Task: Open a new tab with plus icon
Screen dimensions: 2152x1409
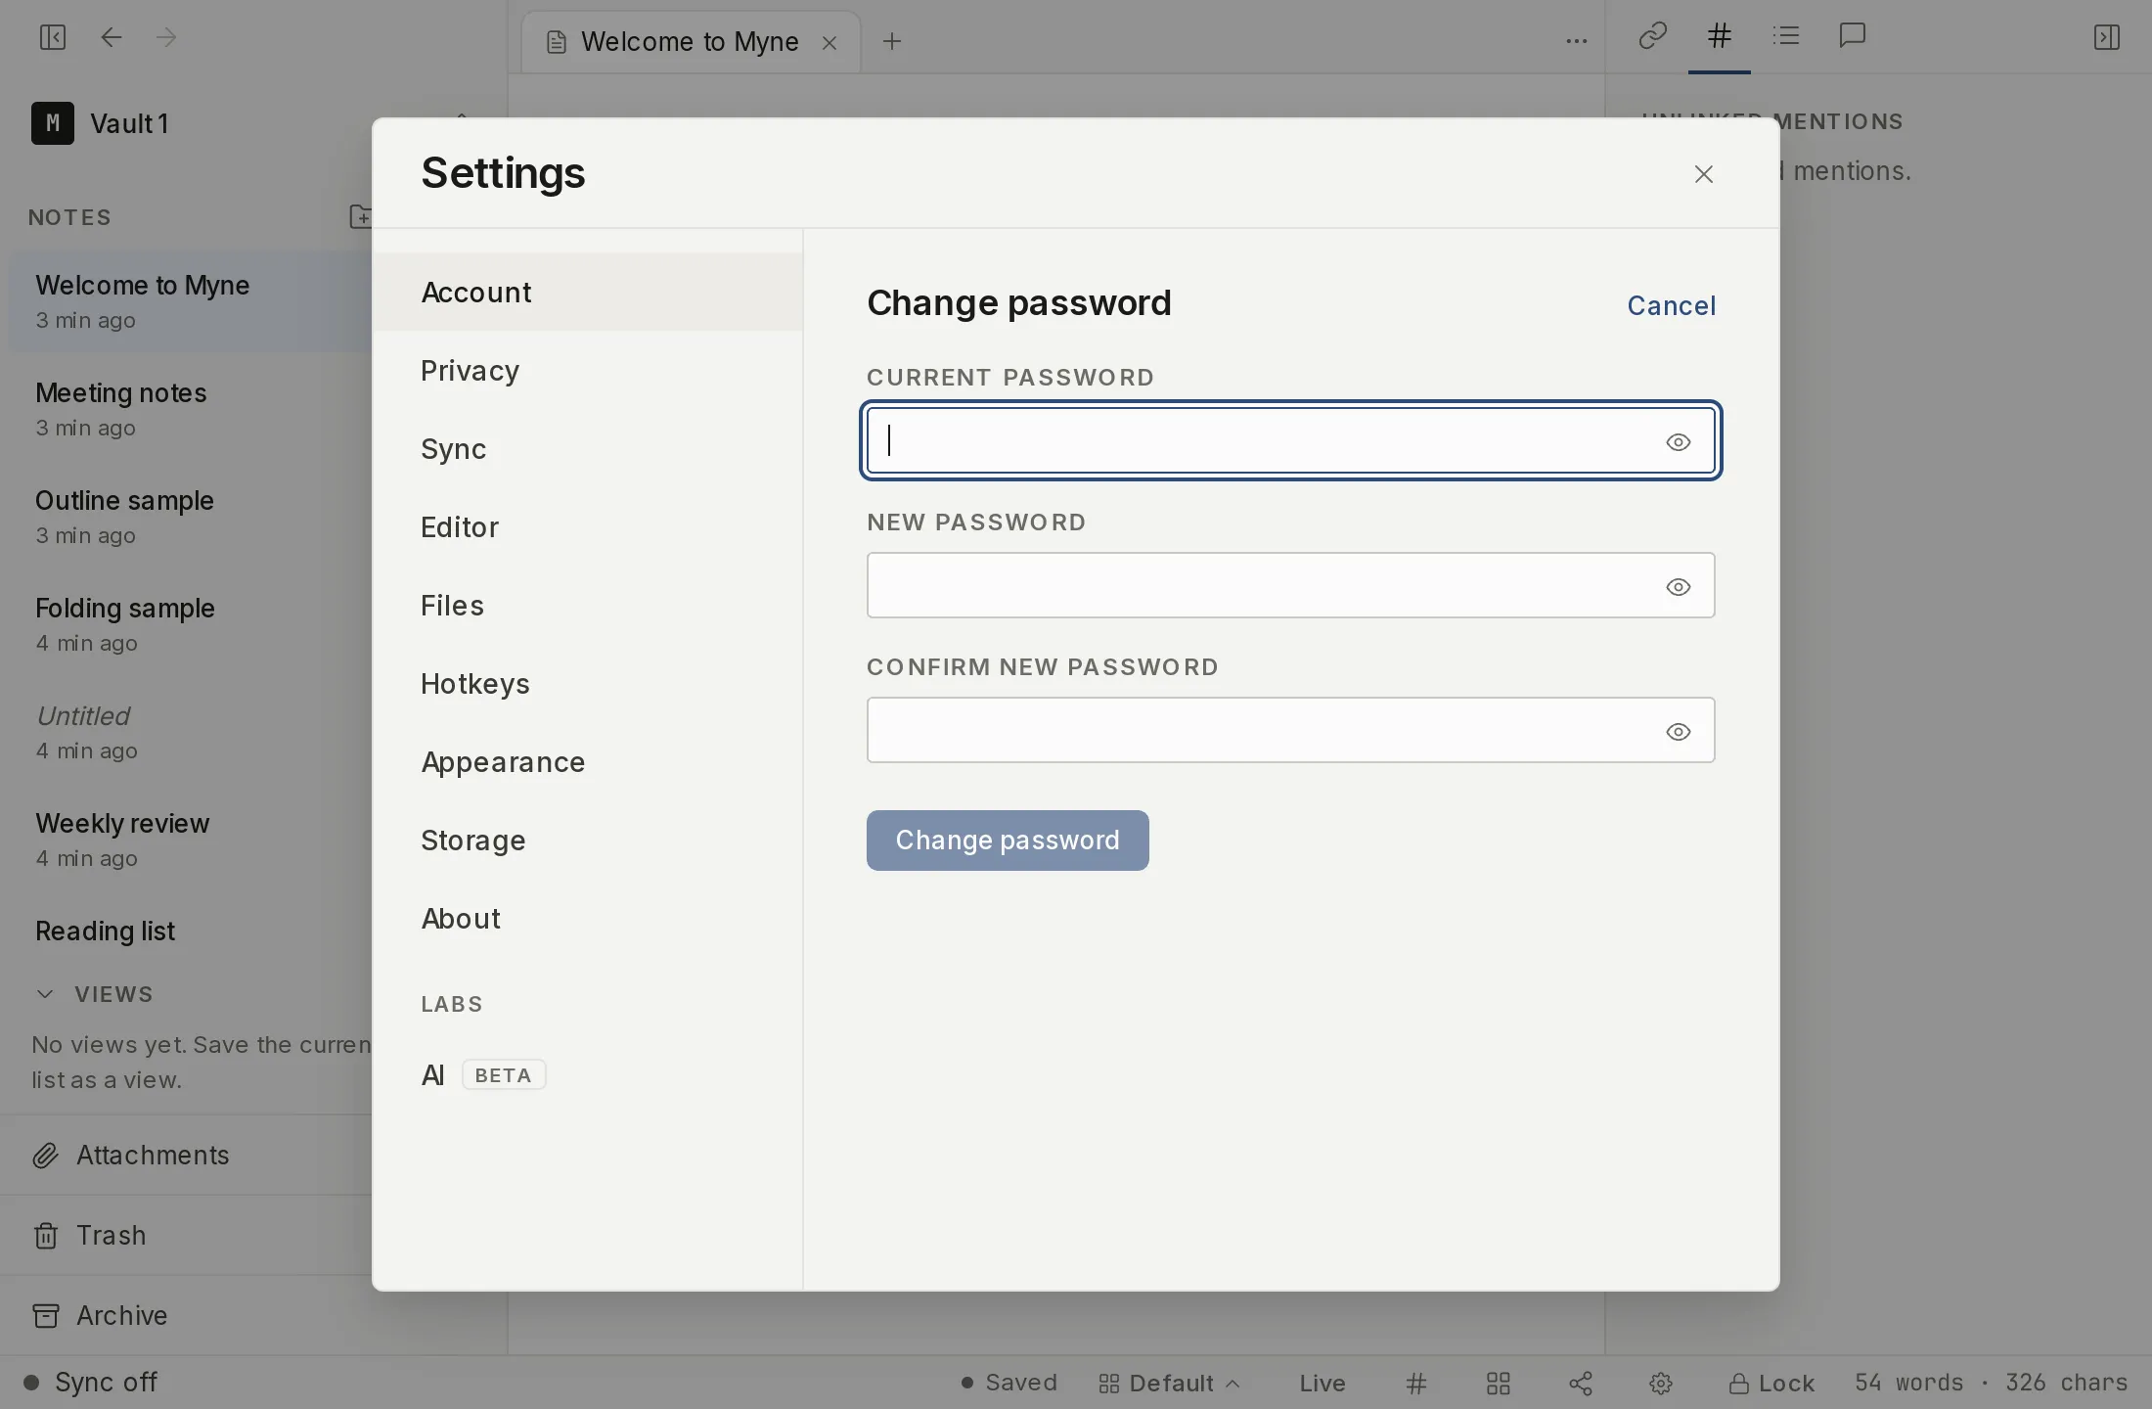Action: pos(891,41)
